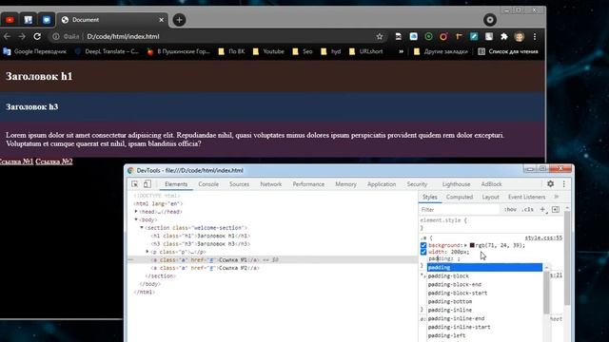Switch to the Network tab
609x342 pixels.
pos(270,184)
